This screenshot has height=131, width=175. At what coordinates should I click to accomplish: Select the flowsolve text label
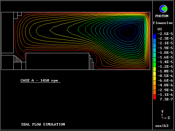(163, 23)
